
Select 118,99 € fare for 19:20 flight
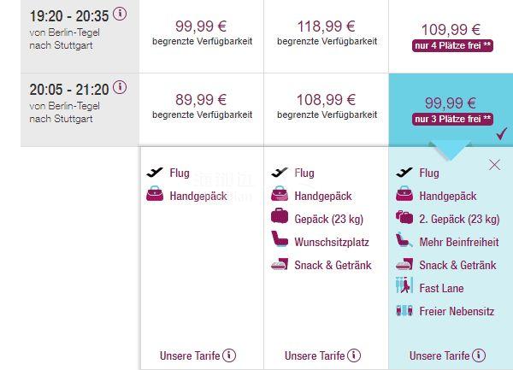327,36
